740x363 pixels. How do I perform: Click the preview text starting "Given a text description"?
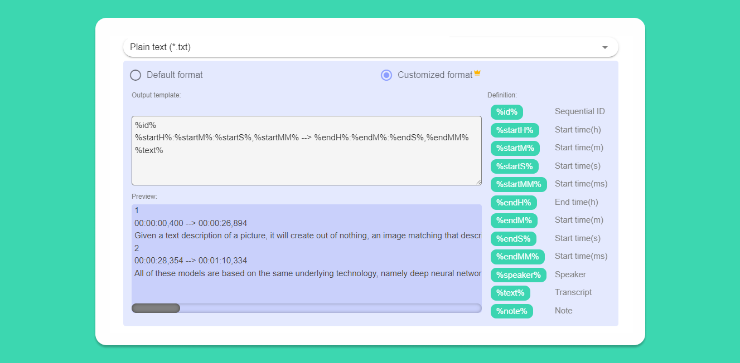308,236
